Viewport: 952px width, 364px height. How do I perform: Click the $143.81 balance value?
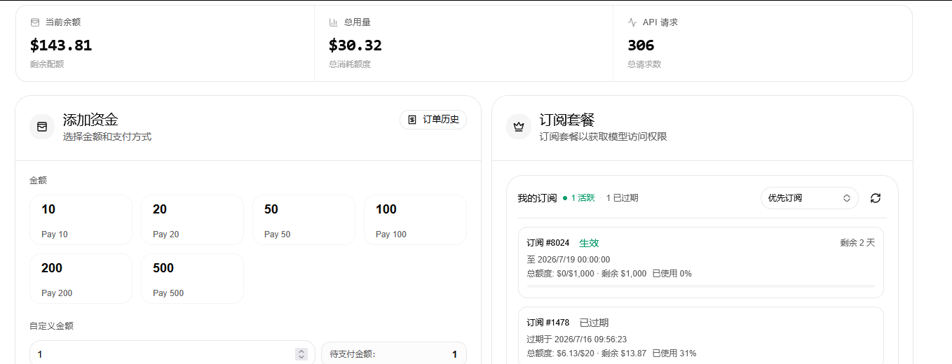61,45
